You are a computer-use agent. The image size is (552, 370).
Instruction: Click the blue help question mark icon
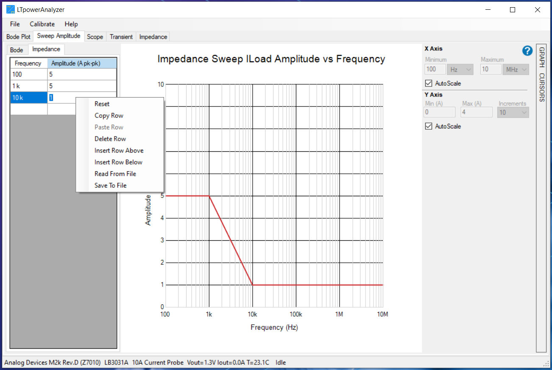(x=527, y=51)
